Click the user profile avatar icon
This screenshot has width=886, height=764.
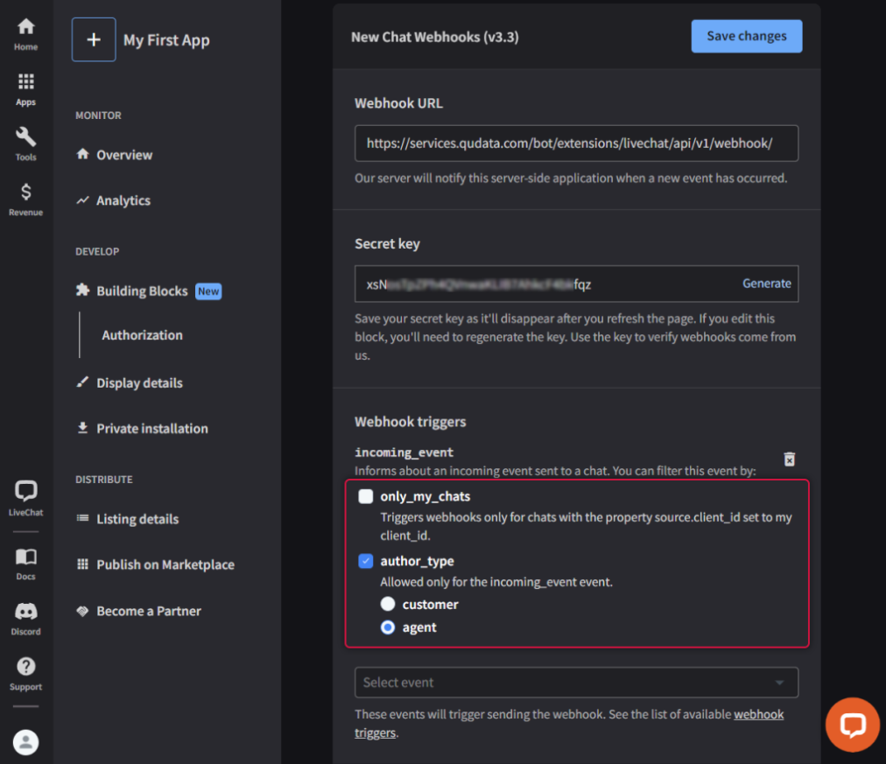pyautogui.click(x=26, y=742)
